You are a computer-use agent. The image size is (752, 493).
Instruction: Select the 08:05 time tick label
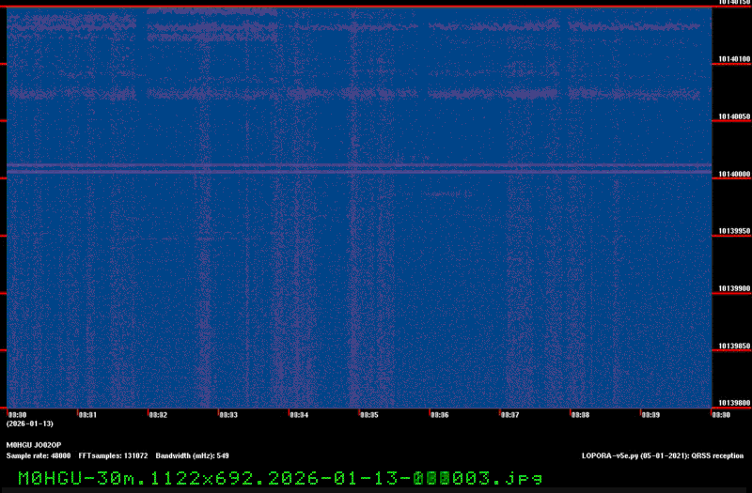point(369,414)
